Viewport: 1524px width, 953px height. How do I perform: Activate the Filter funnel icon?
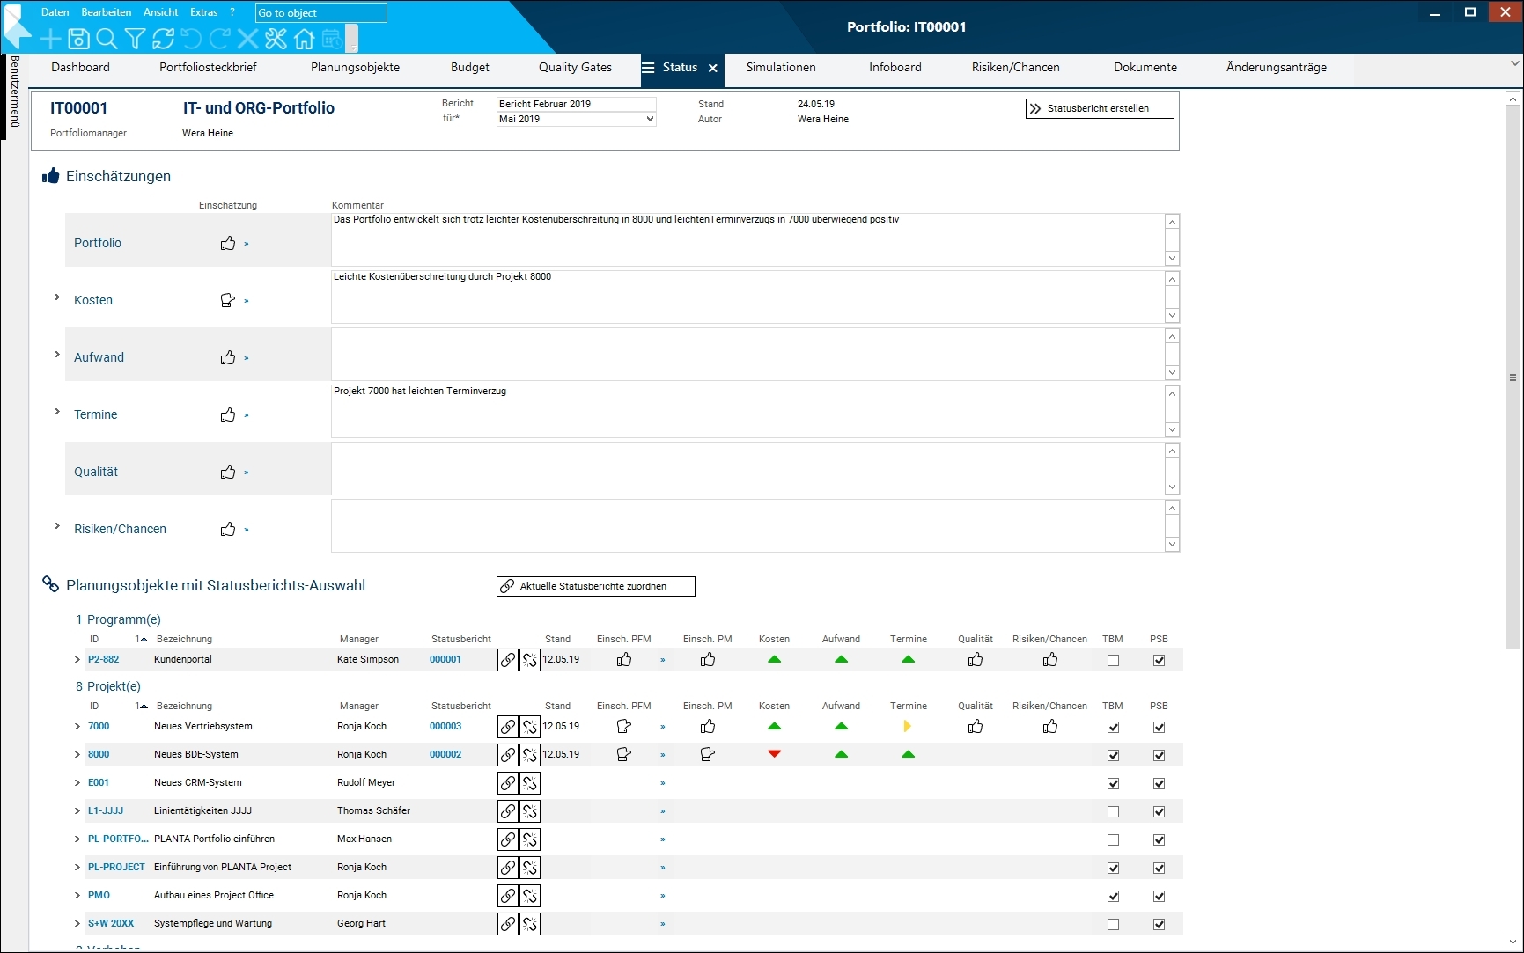tap(135, 39)
